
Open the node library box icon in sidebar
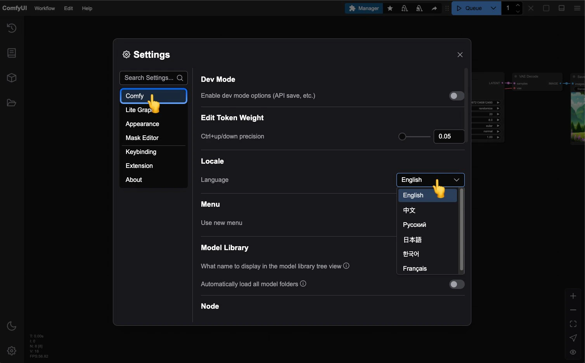[11, 78]
